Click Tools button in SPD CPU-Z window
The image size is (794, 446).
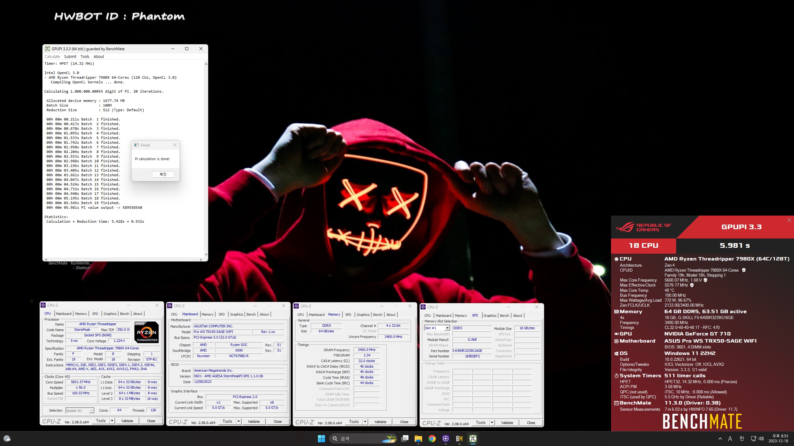point(481,422)
